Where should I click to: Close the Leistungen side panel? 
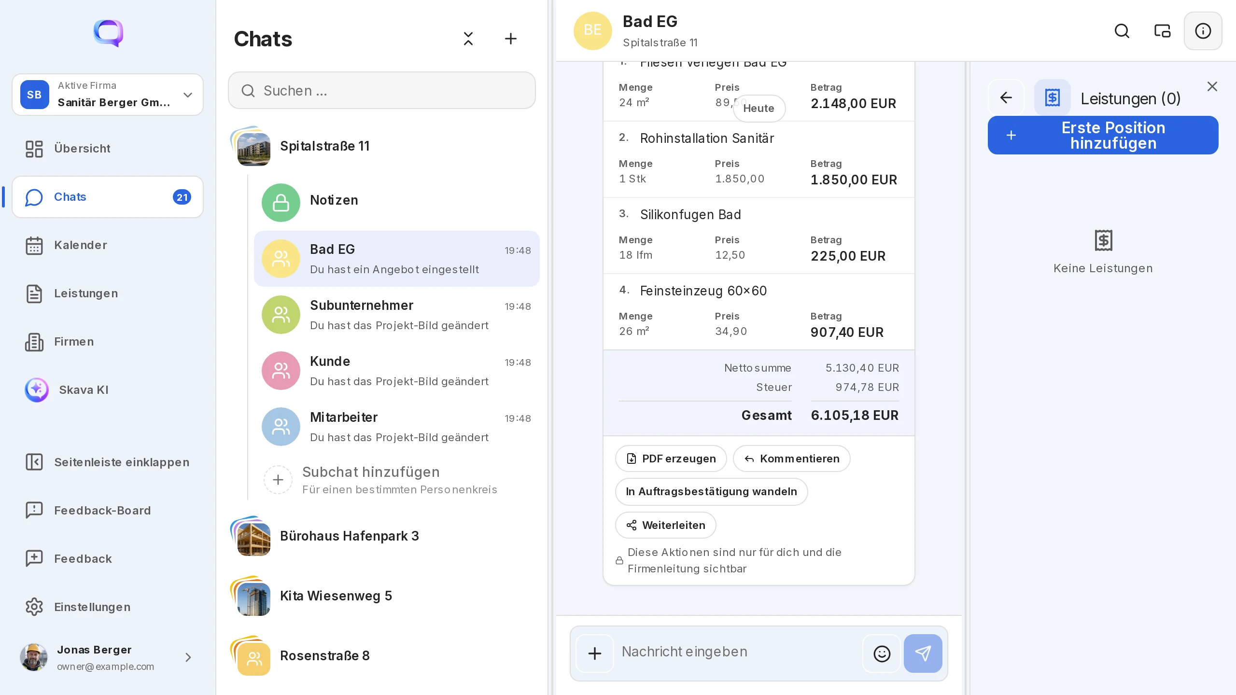pyautogui.click(x=1212, y=86)
